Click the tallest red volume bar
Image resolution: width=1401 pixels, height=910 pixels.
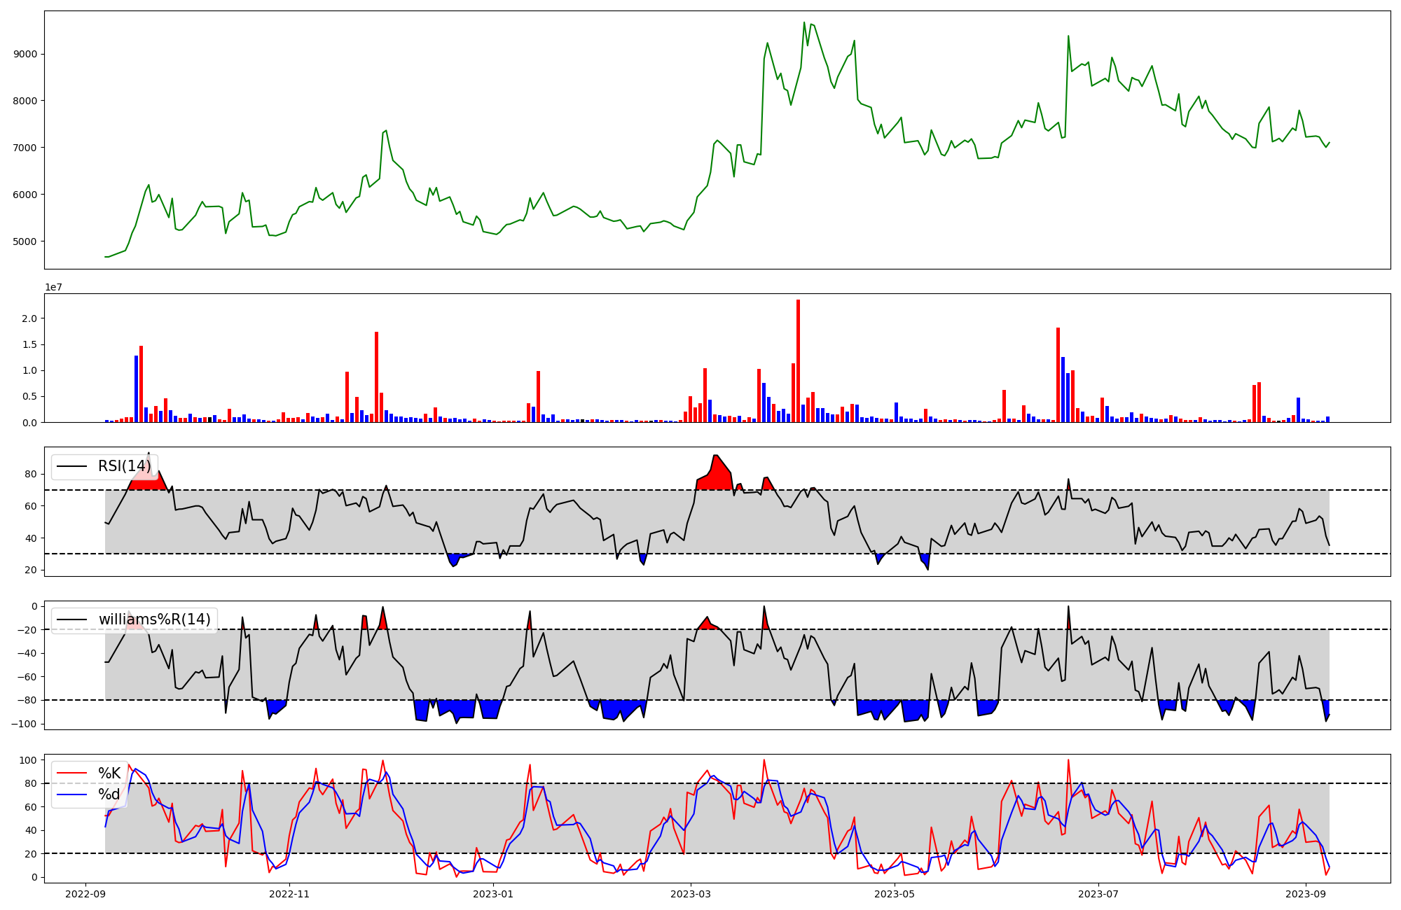click(798, 360)
